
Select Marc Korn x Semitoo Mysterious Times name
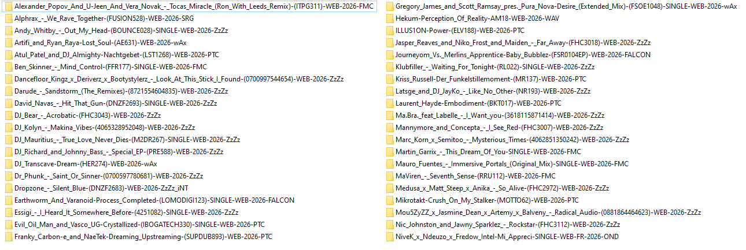point(512,140)
